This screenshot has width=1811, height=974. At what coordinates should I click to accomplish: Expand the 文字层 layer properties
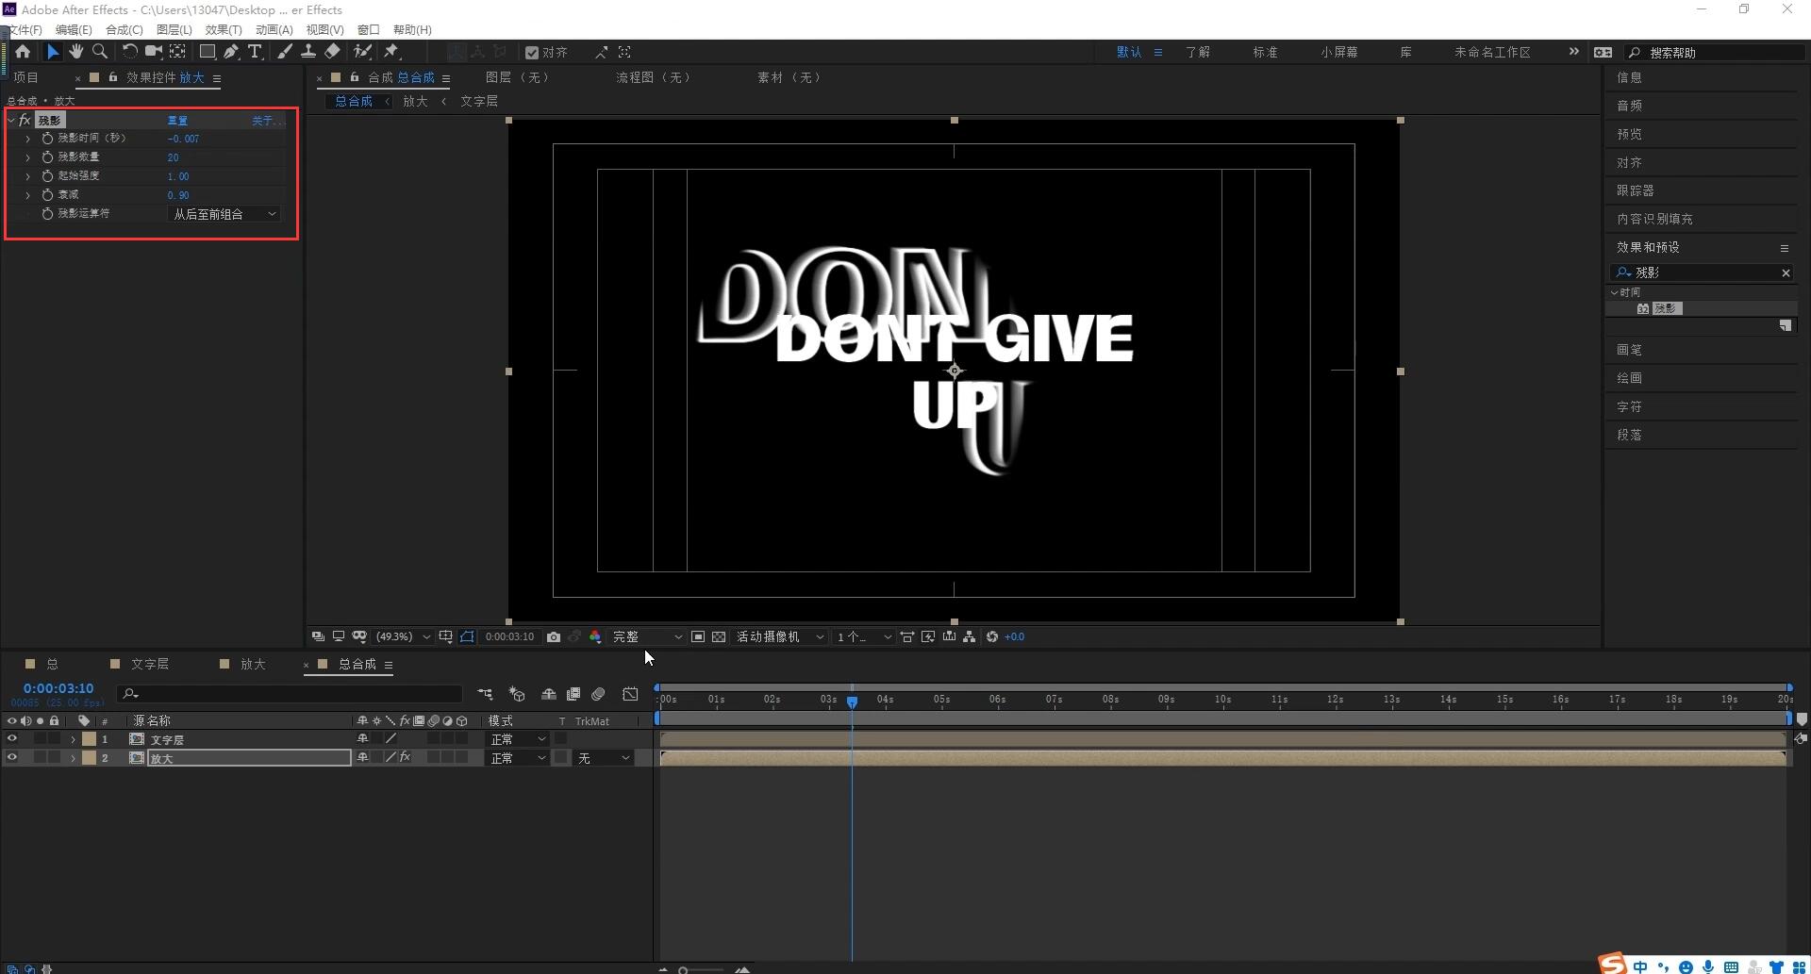coord(73,739)
